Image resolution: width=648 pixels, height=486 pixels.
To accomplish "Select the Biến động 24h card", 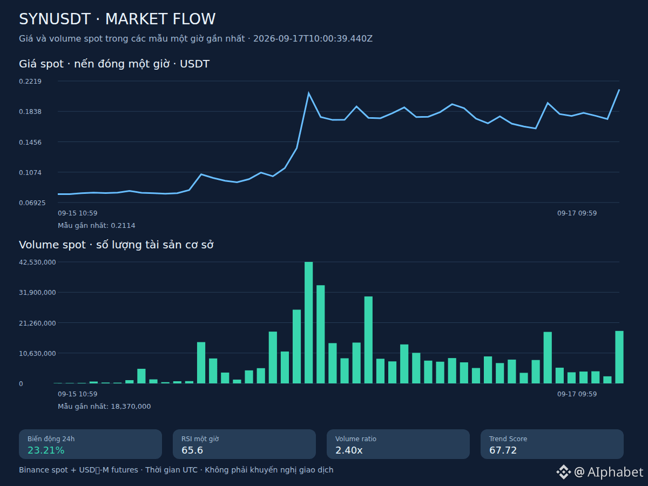I will tap(91, 444).
